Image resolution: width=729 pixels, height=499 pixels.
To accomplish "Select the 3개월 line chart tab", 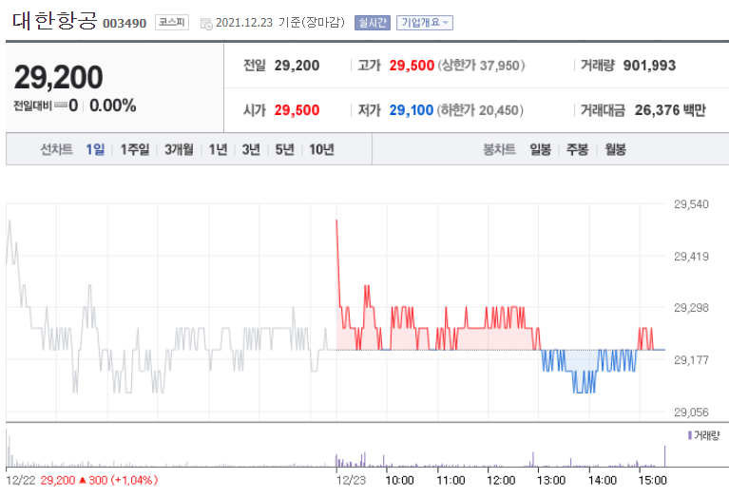I will click(179, 149).
